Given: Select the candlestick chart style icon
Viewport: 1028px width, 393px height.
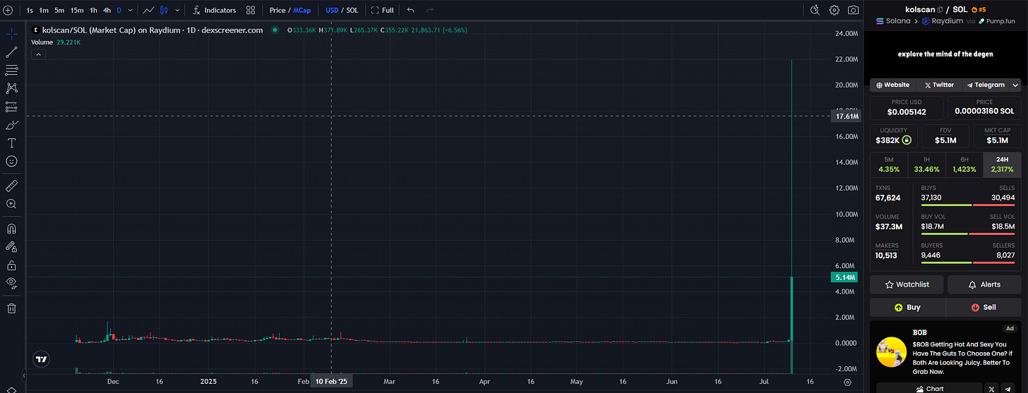Looking at the screenshot, I should (165, 11).
